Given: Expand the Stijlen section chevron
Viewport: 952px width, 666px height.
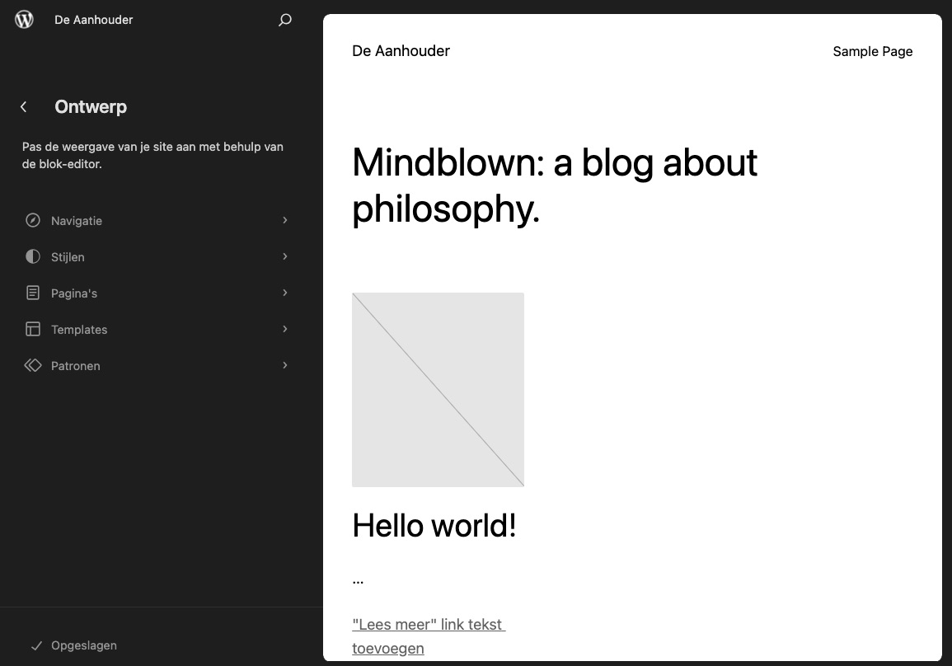Looking at the screenshot, I should coord(284,256).
